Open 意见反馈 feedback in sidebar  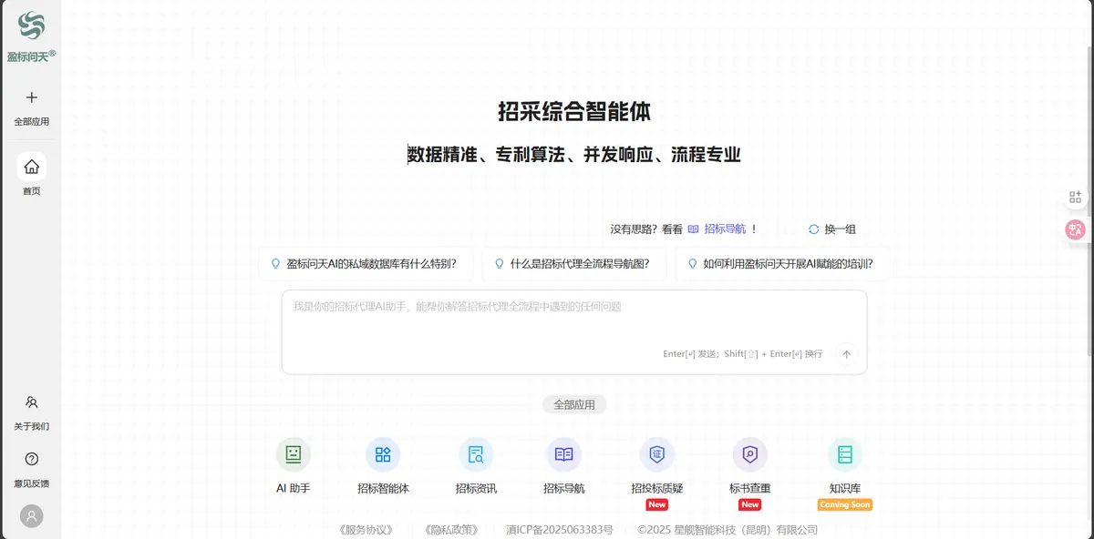[x=32, y=460]
